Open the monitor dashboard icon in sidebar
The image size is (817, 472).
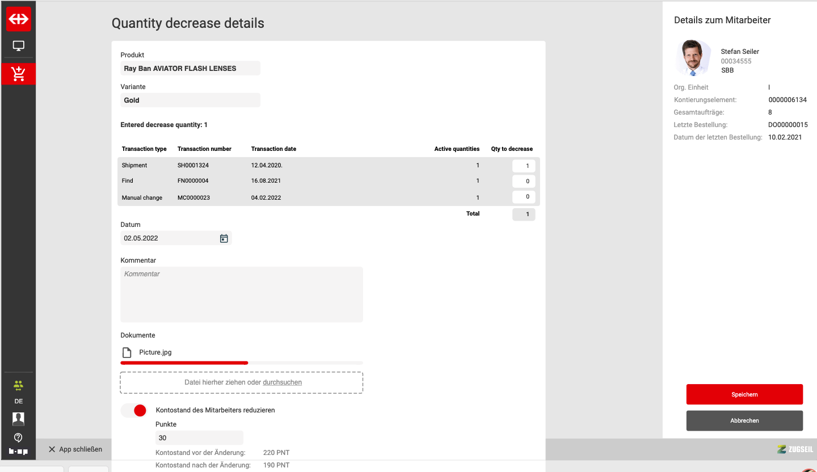pyautogui.click(x=18, y=46)
